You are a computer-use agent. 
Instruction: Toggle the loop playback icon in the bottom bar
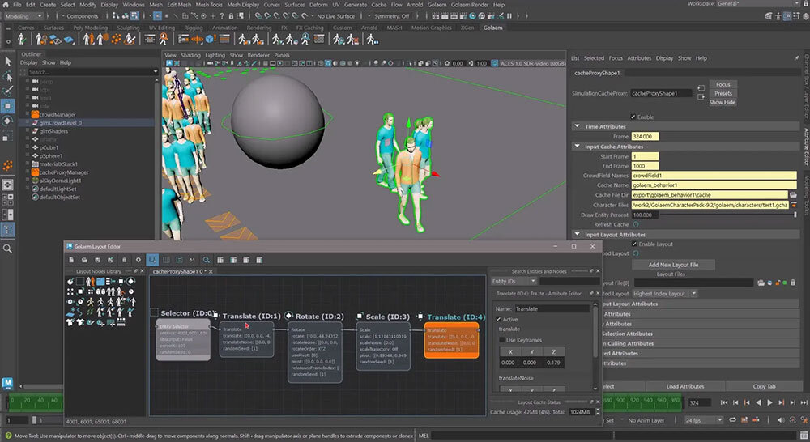tap(732, 420)
